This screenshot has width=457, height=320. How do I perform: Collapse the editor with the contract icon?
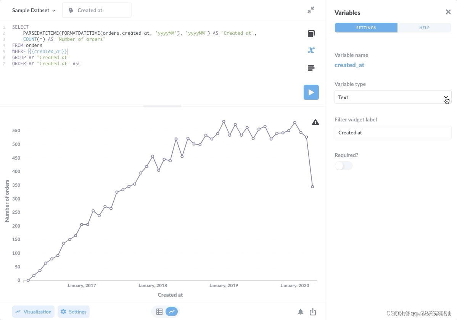311,10
